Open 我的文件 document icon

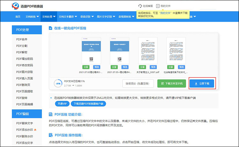pos(158,6)
